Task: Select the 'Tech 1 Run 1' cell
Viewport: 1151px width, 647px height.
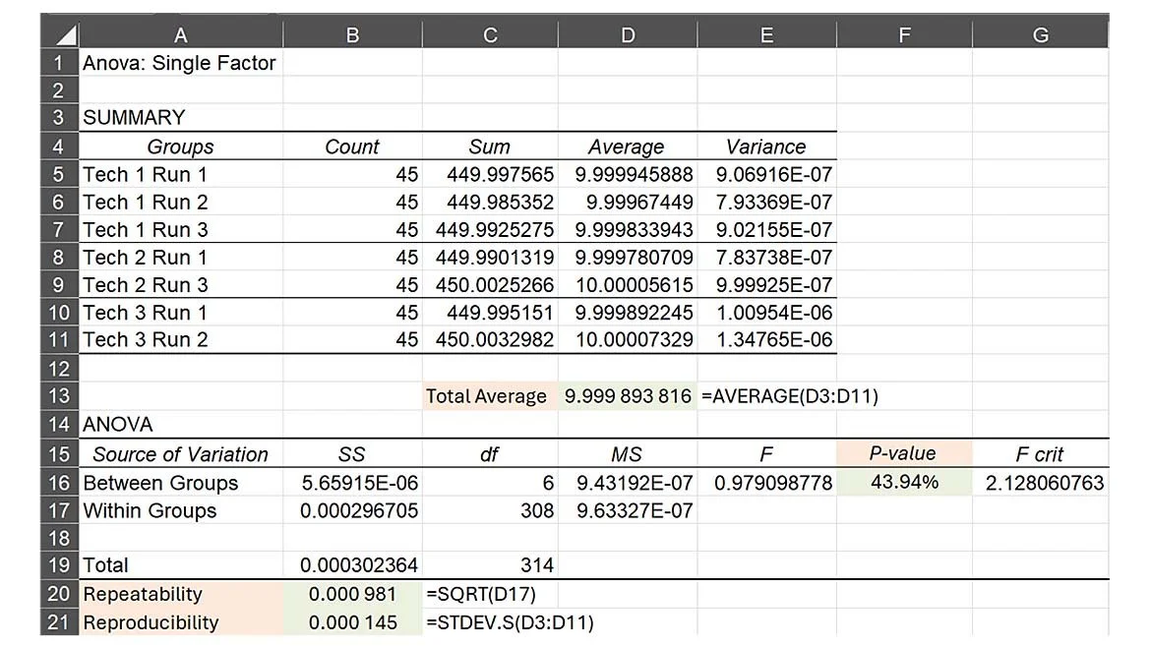Action: click(181, 174)
